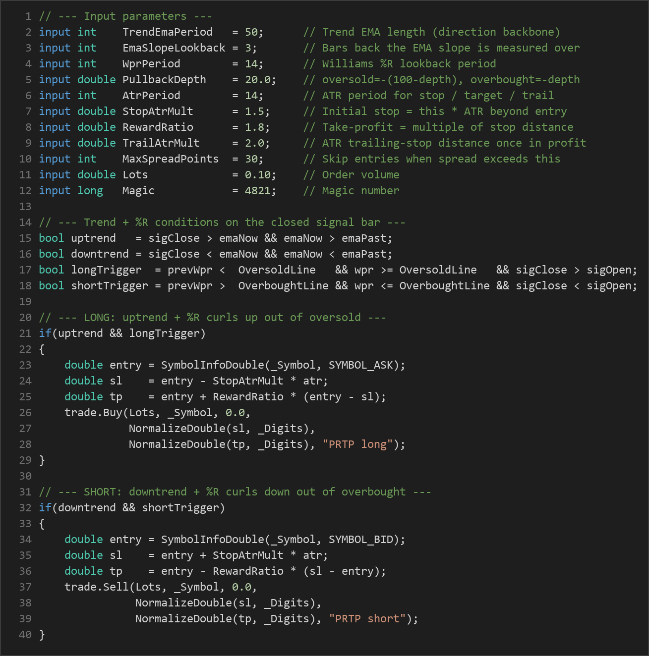Click SYMBOL_ASK in the long entry line
The height and width of the screenshot is (656, 649).
(x=360, y=365)
